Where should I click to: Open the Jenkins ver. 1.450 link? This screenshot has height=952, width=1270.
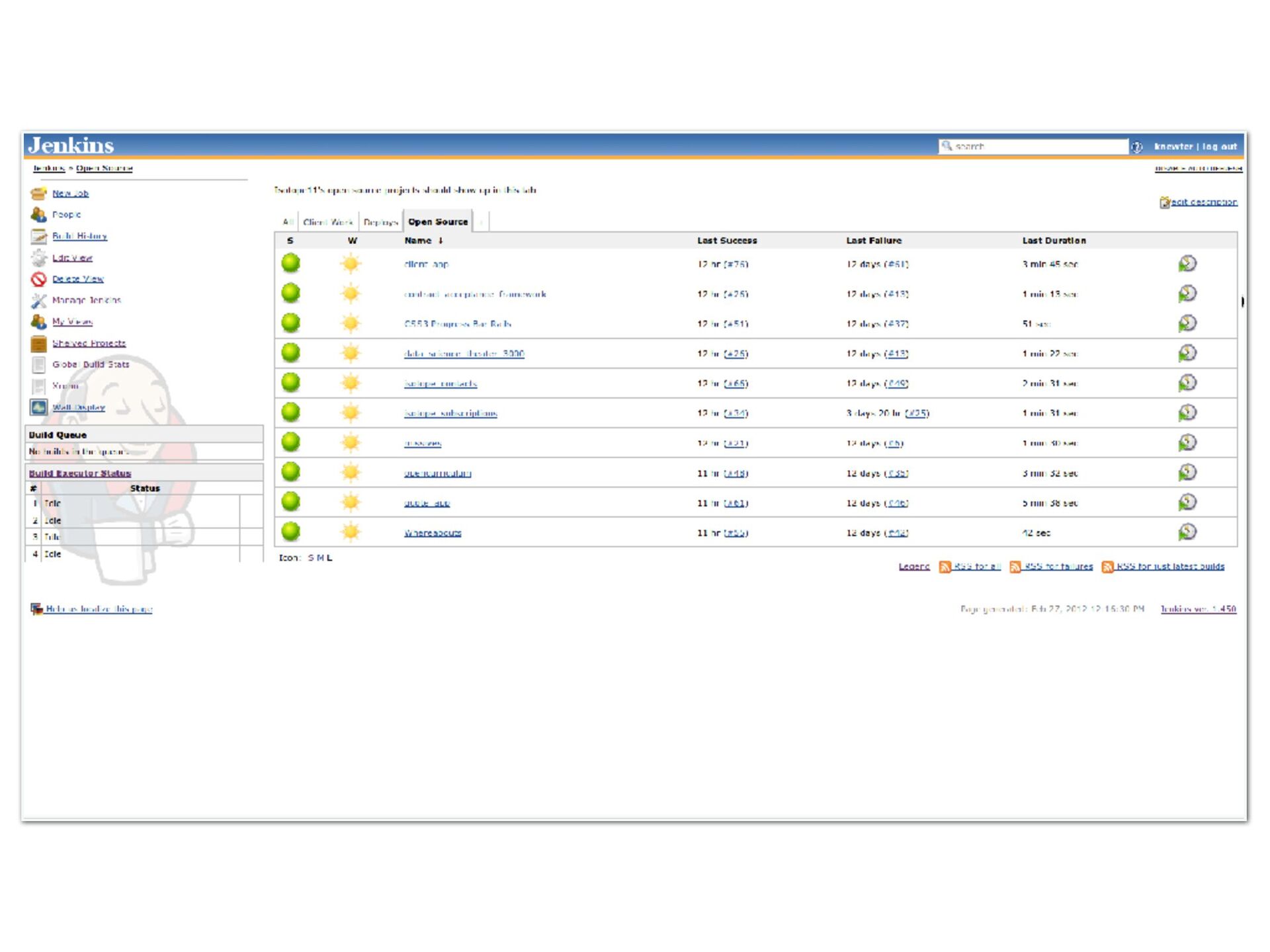click(1199, 609)
